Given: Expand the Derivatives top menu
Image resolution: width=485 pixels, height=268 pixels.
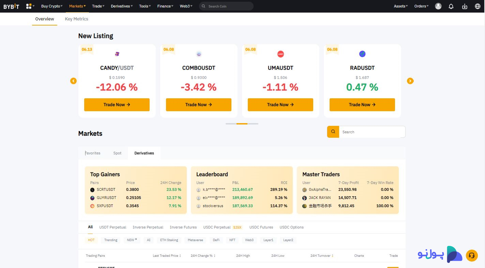Looking at the screenshot, I should coord(122,6).
